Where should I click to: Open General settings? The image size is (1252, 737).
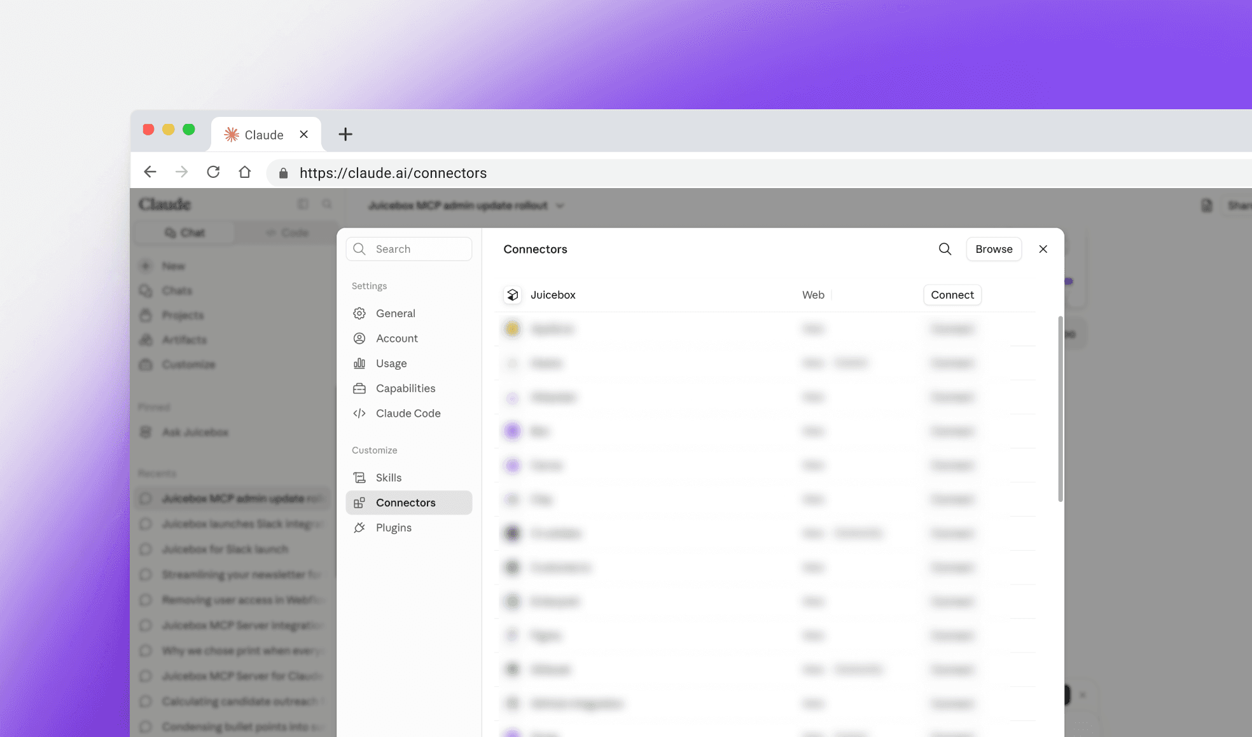pyautogui.click(x=409, y=313)
